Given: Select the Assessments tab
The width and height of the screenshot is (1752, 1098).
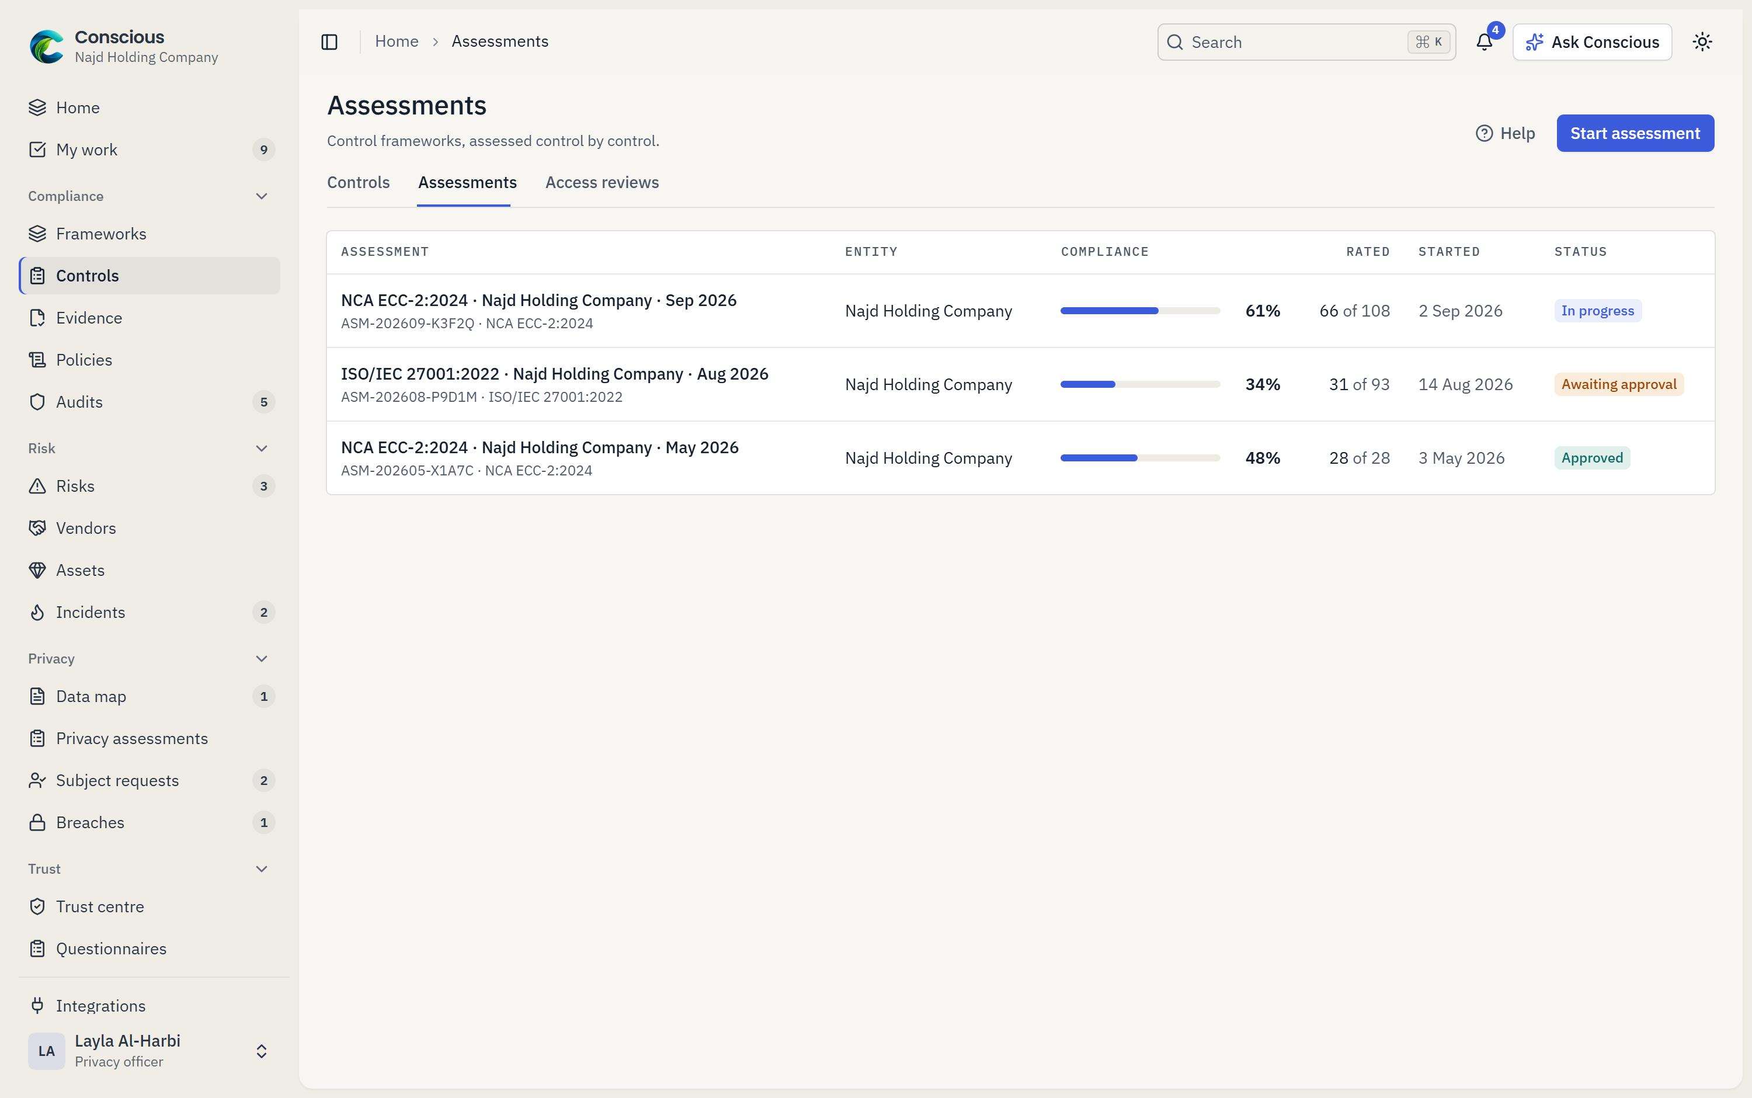Looking at the screenshot, I should coord(467,183).
